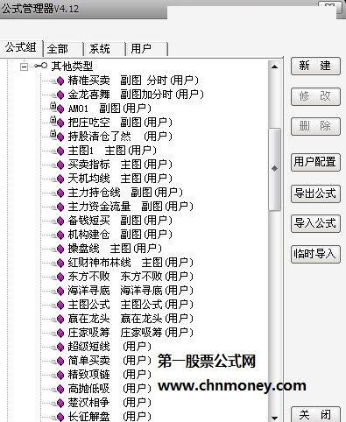The width and height of the screenshot is (346, 422).
Task: Select 买卖指标 主图 formula row
Action: 120,165
